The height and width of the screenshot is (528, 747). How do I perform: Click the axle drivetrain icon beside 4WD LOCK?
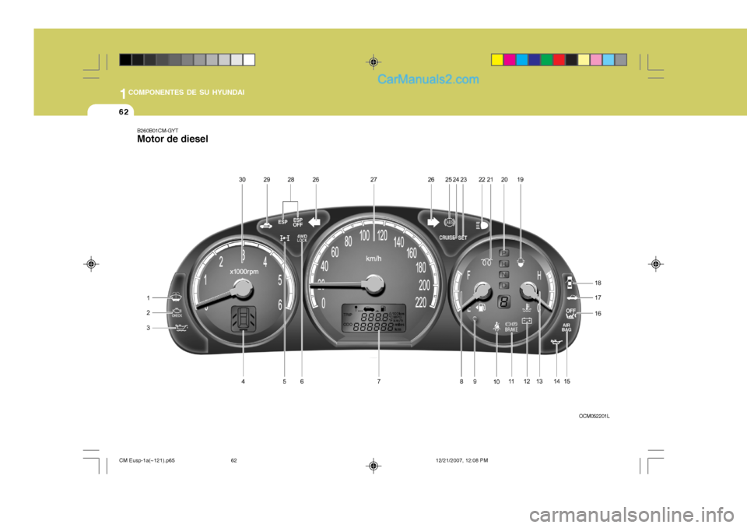(x=285, y=238)
